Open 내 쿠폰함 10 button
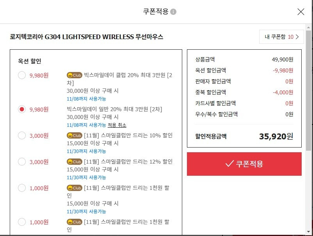 (x=281, y=37)
